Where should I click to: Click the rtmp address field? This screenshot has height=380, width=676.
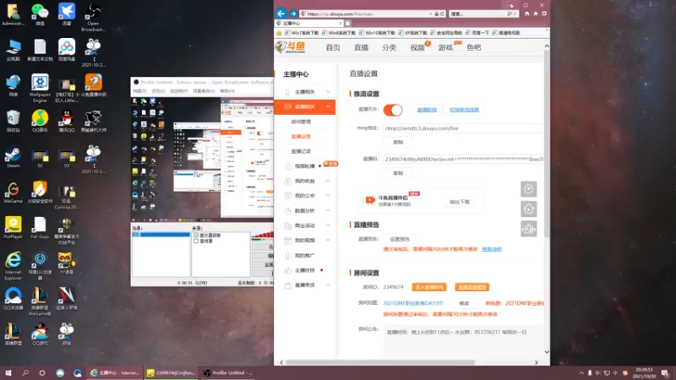463,128
